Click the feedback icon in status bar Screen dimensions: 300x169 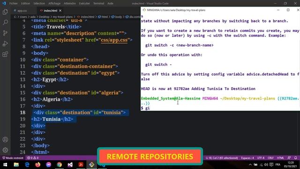click(x=289, y=158)
